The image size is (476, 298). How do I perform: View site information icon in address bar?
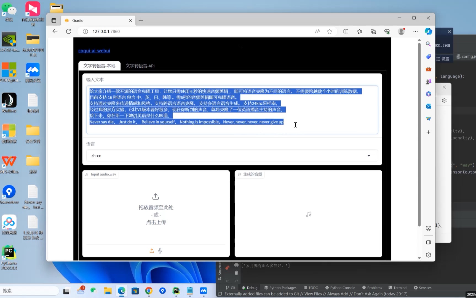[85, 31]
